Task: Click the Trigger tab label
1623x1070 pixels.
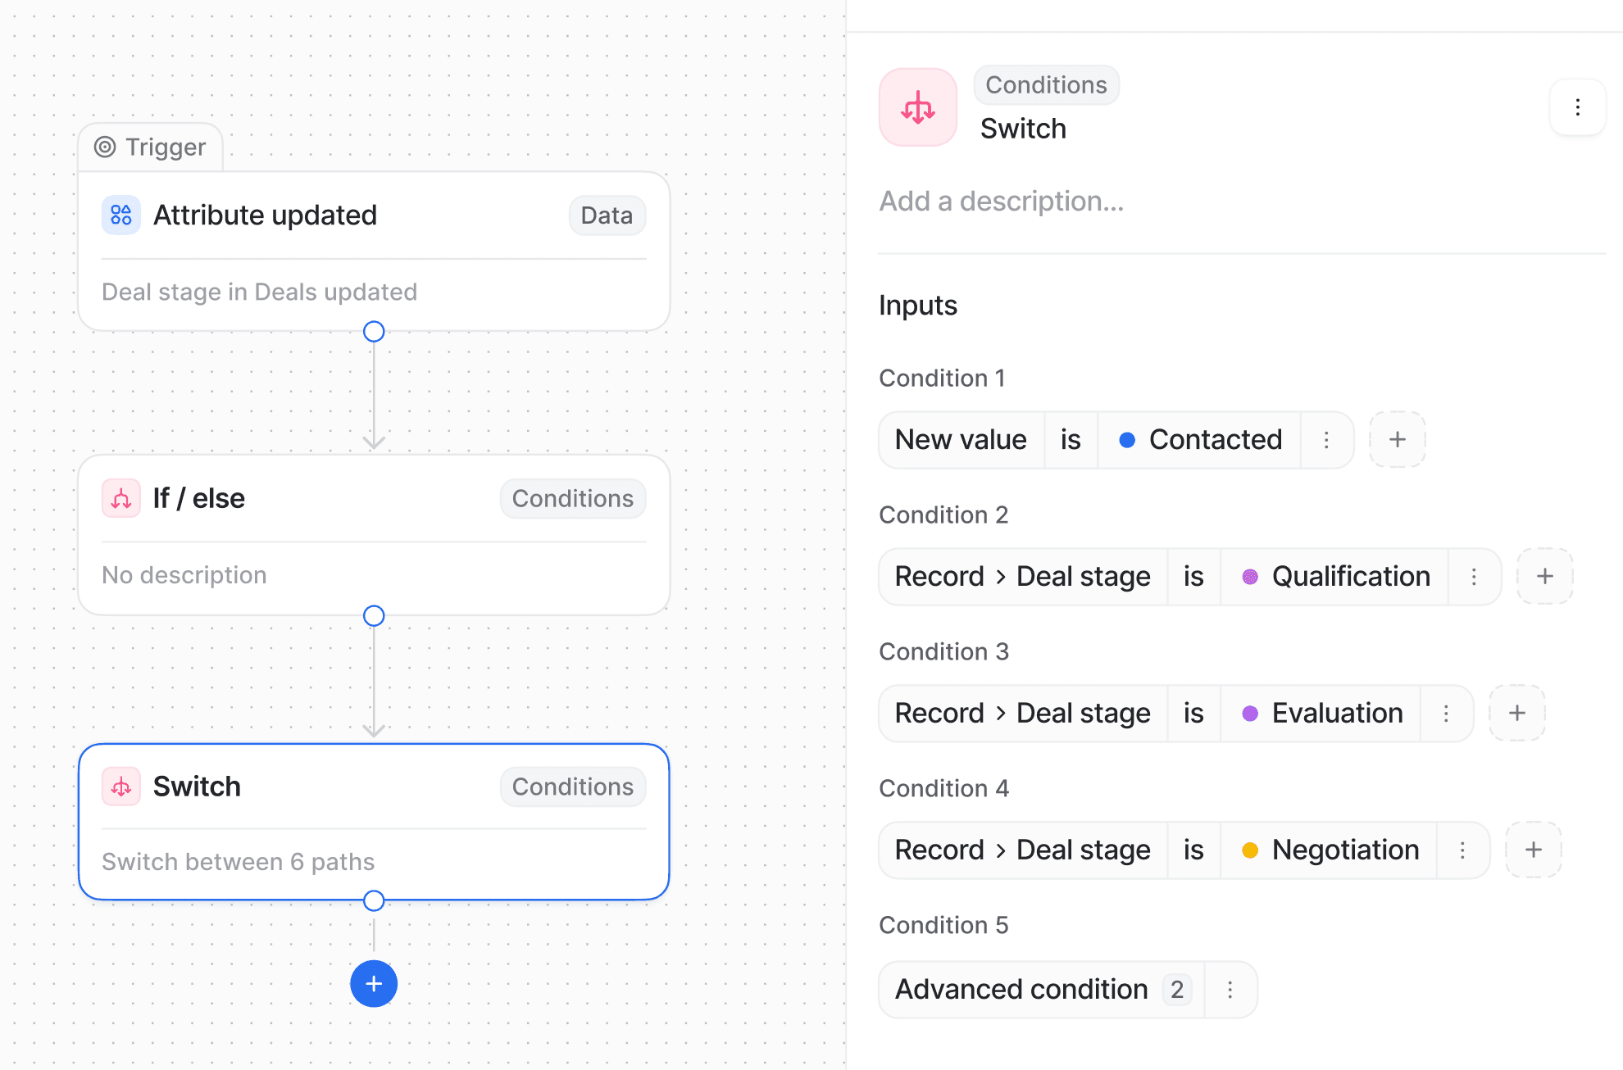Action: tap(151, 147)
